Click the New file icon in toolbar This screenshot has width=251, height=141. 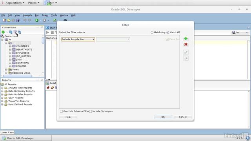pyautogui.click(x=4, y=20)
